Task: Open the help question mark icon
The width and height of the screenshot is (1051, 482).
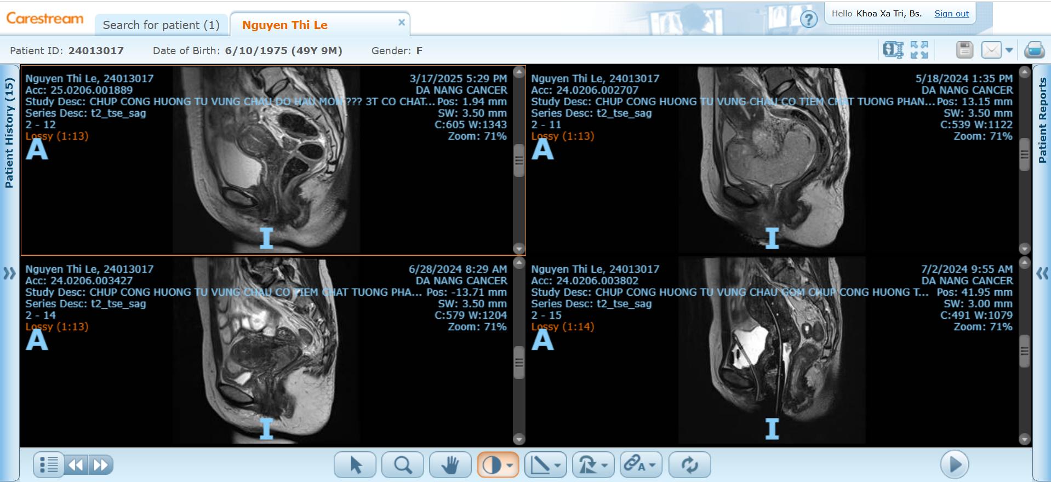Action: click(809, 20)
